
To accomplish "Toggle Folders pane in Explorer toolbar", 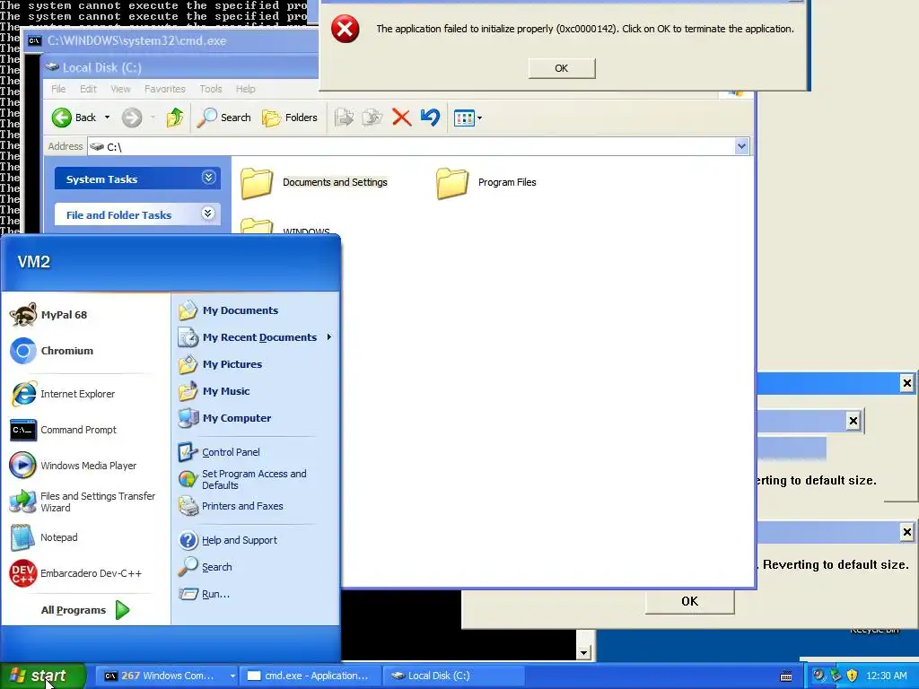I will pyautogui.click(x=290, y=118).
